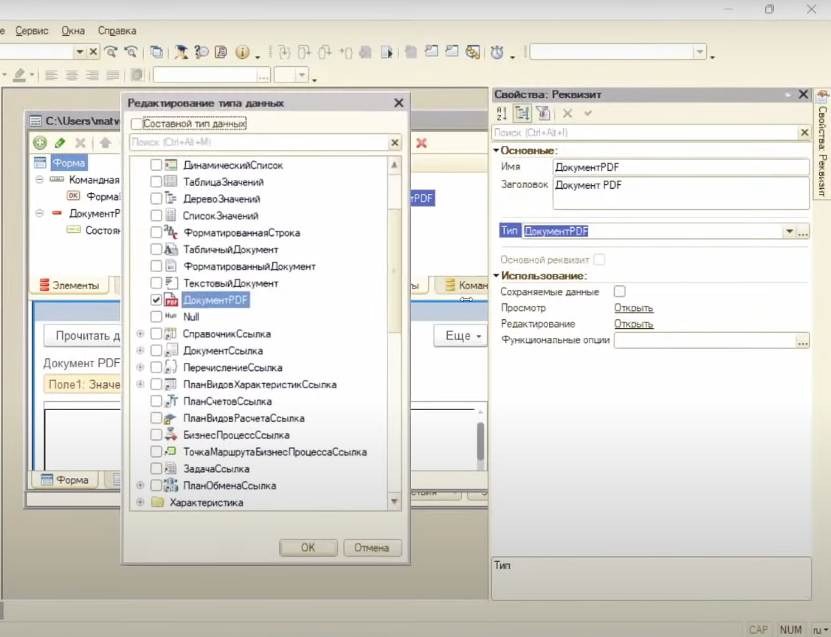Click the БизнесПроцессСсылка type icon
Image resolution: width=831 pixels, height=637 pixels.
171,435
